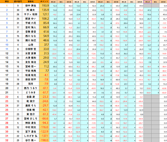Click player number 31 in 選手番号 column
The height and width of the screenshot is (142, 167).
(x=18, y=23)
